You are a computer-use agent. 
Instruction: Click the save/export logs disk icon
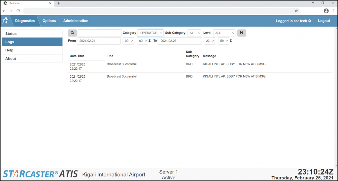point(242,33)
